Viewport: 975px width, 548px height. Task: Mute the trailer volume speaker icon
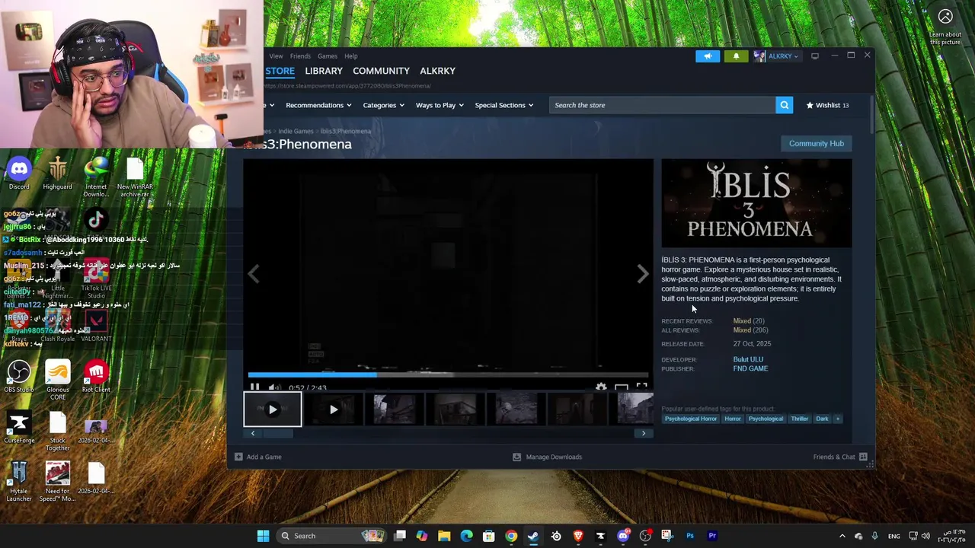coord(274,387)
